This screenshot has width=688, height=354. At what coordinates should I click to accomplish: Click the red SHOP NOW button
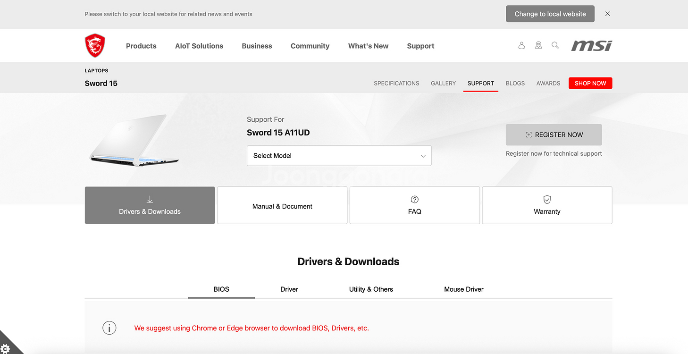[590, 83]
